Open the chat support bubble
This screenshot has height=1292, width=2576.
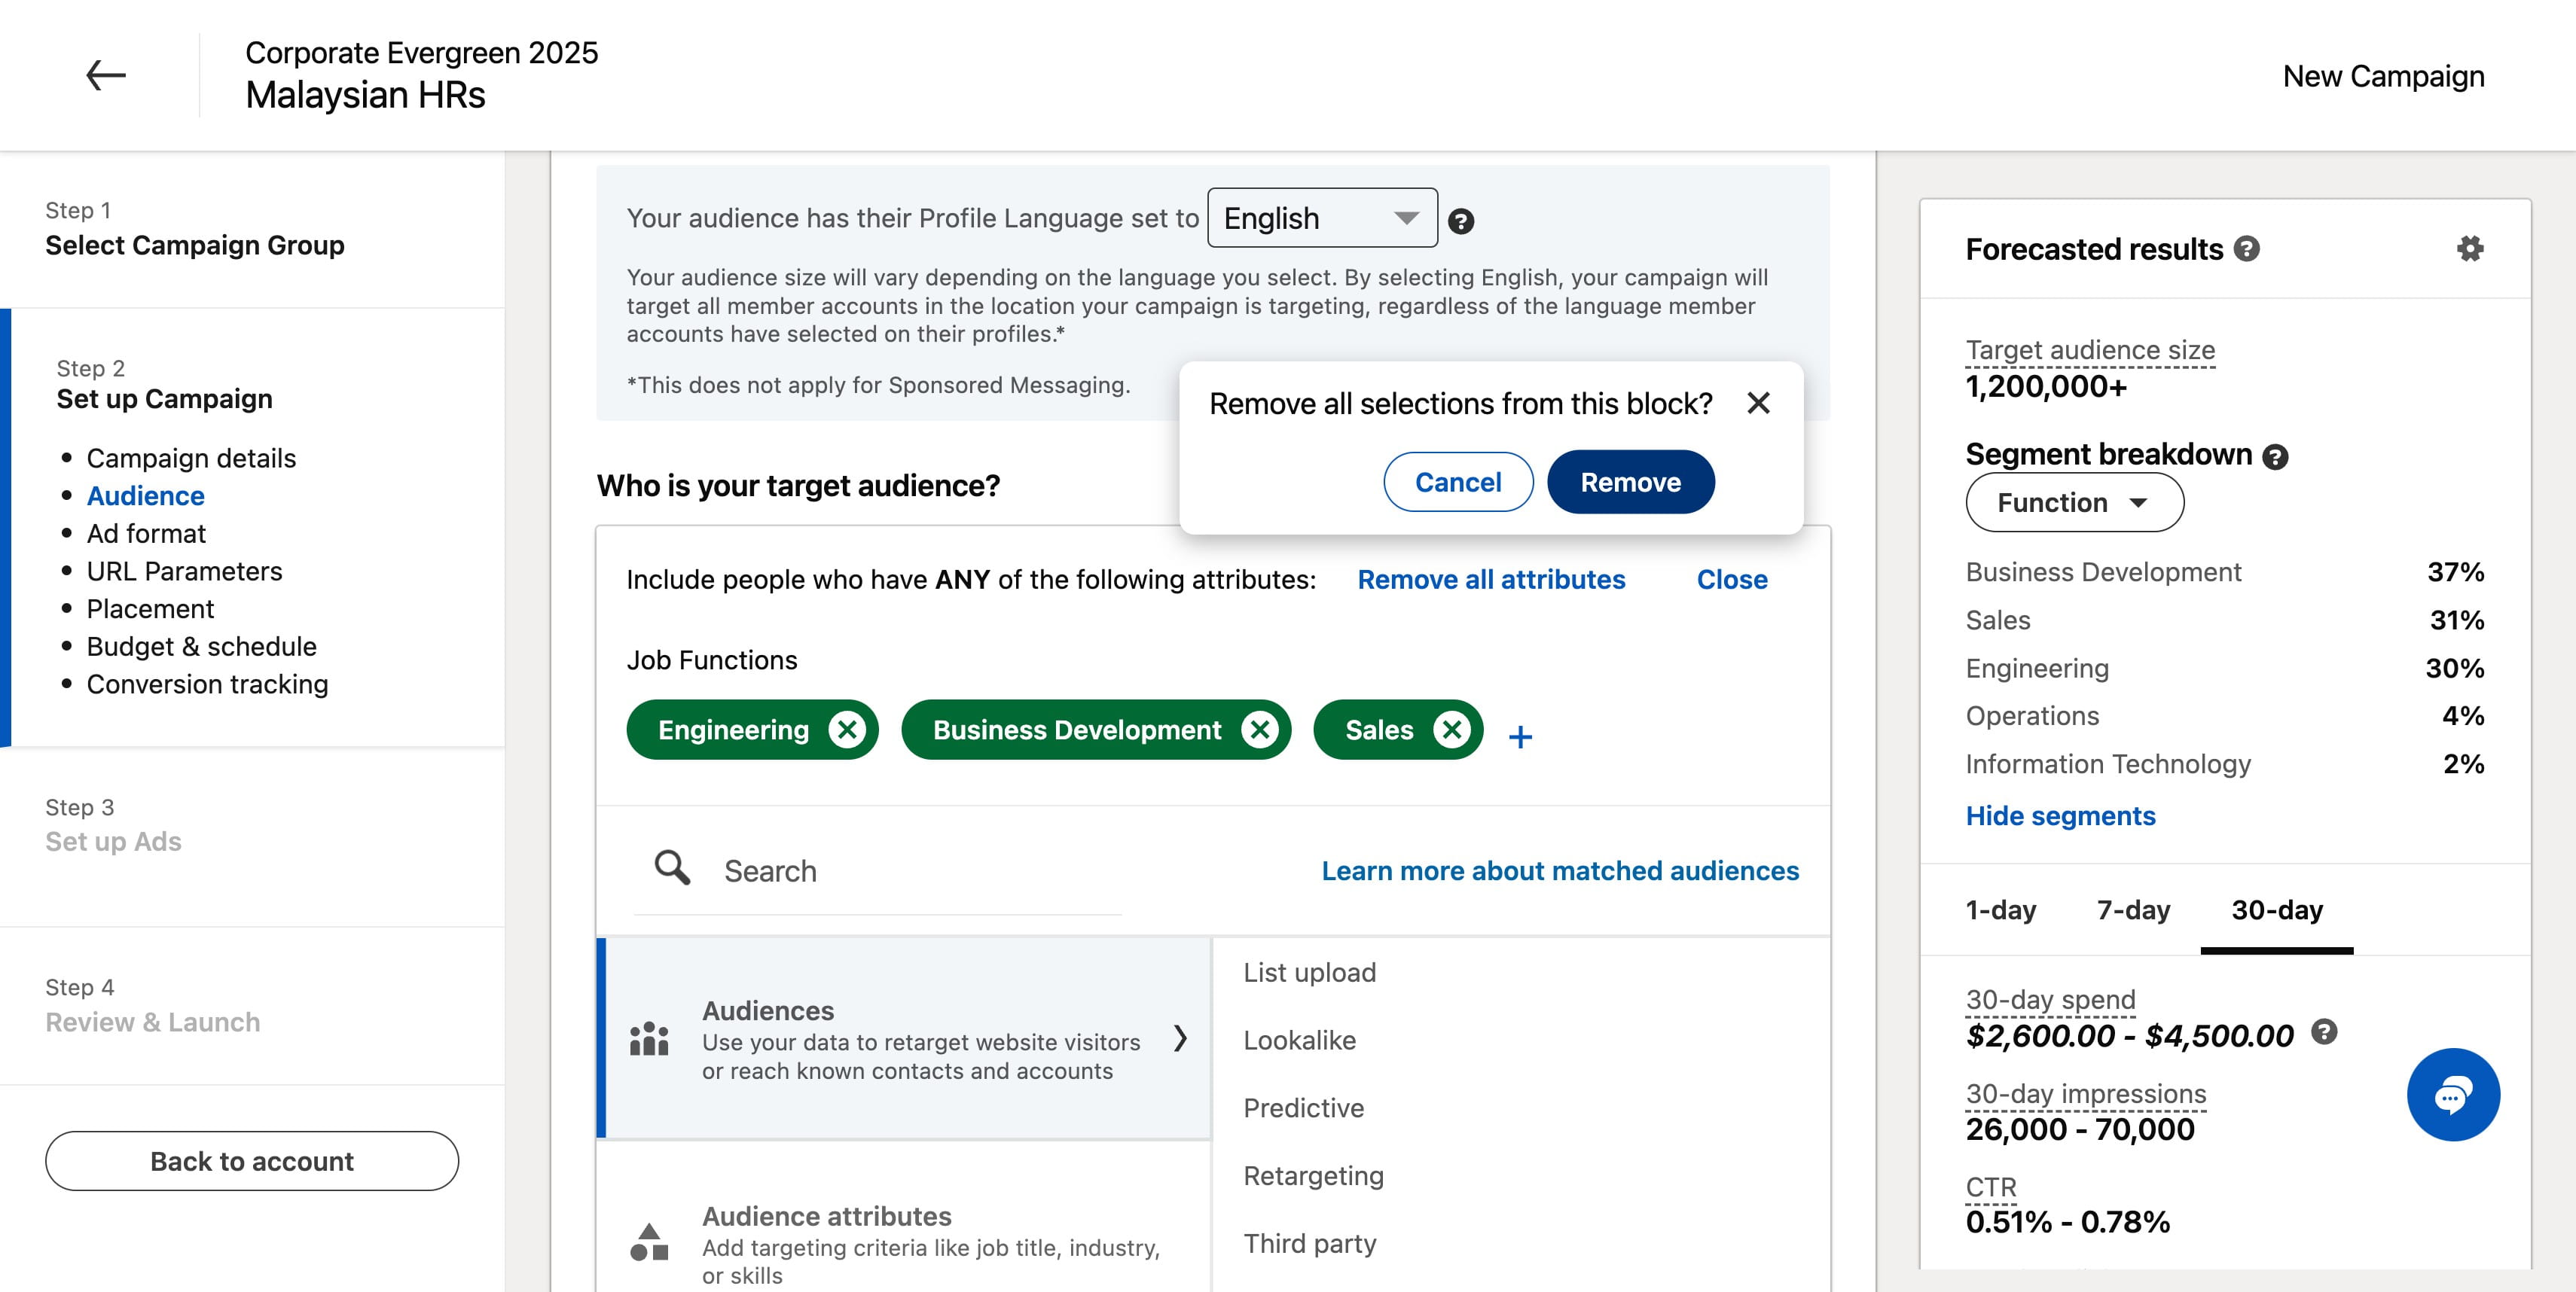(x=2453, y=1094)
